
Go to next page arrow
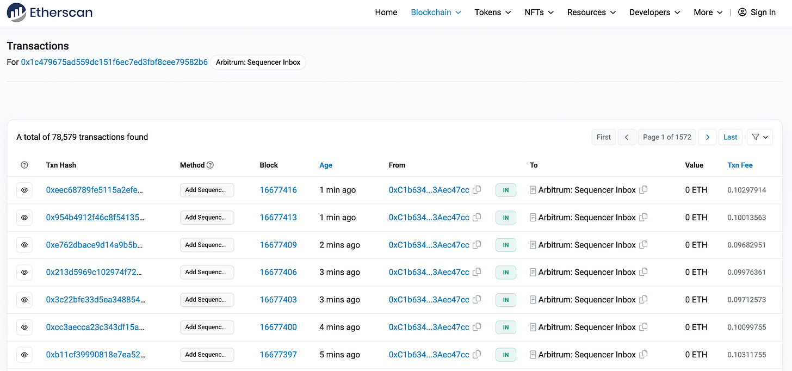(707, 137)
